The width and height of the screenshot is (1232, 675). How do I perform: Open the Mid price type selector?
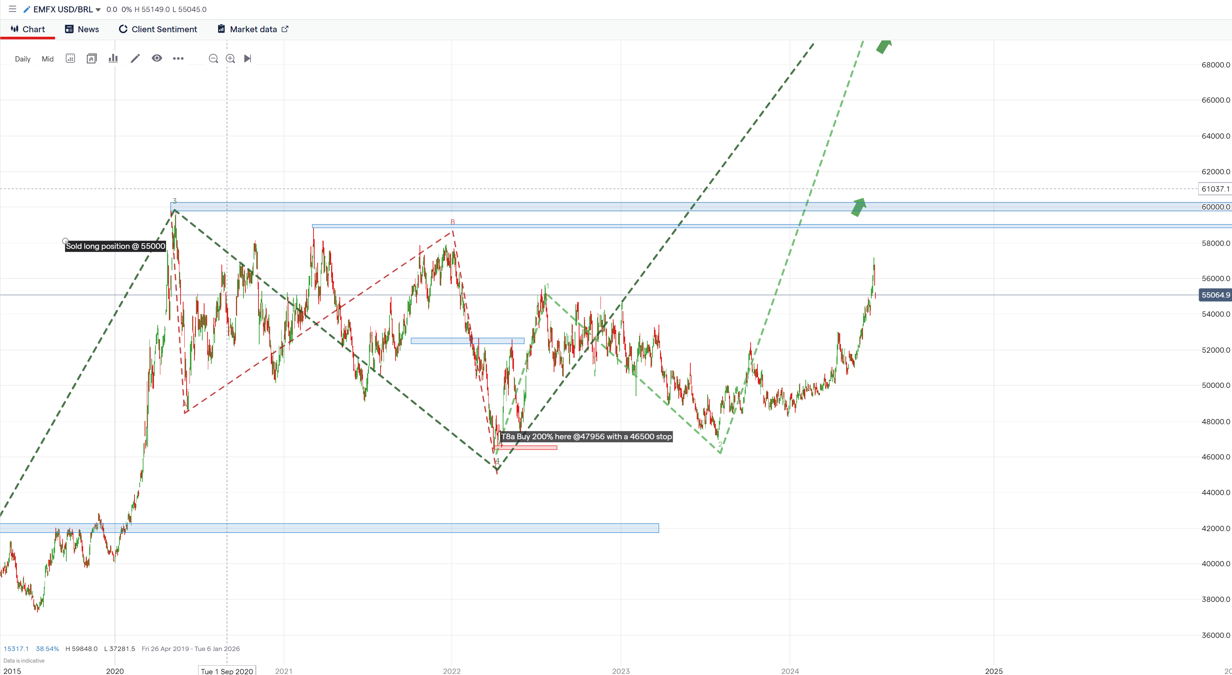[x=47, y=59]
